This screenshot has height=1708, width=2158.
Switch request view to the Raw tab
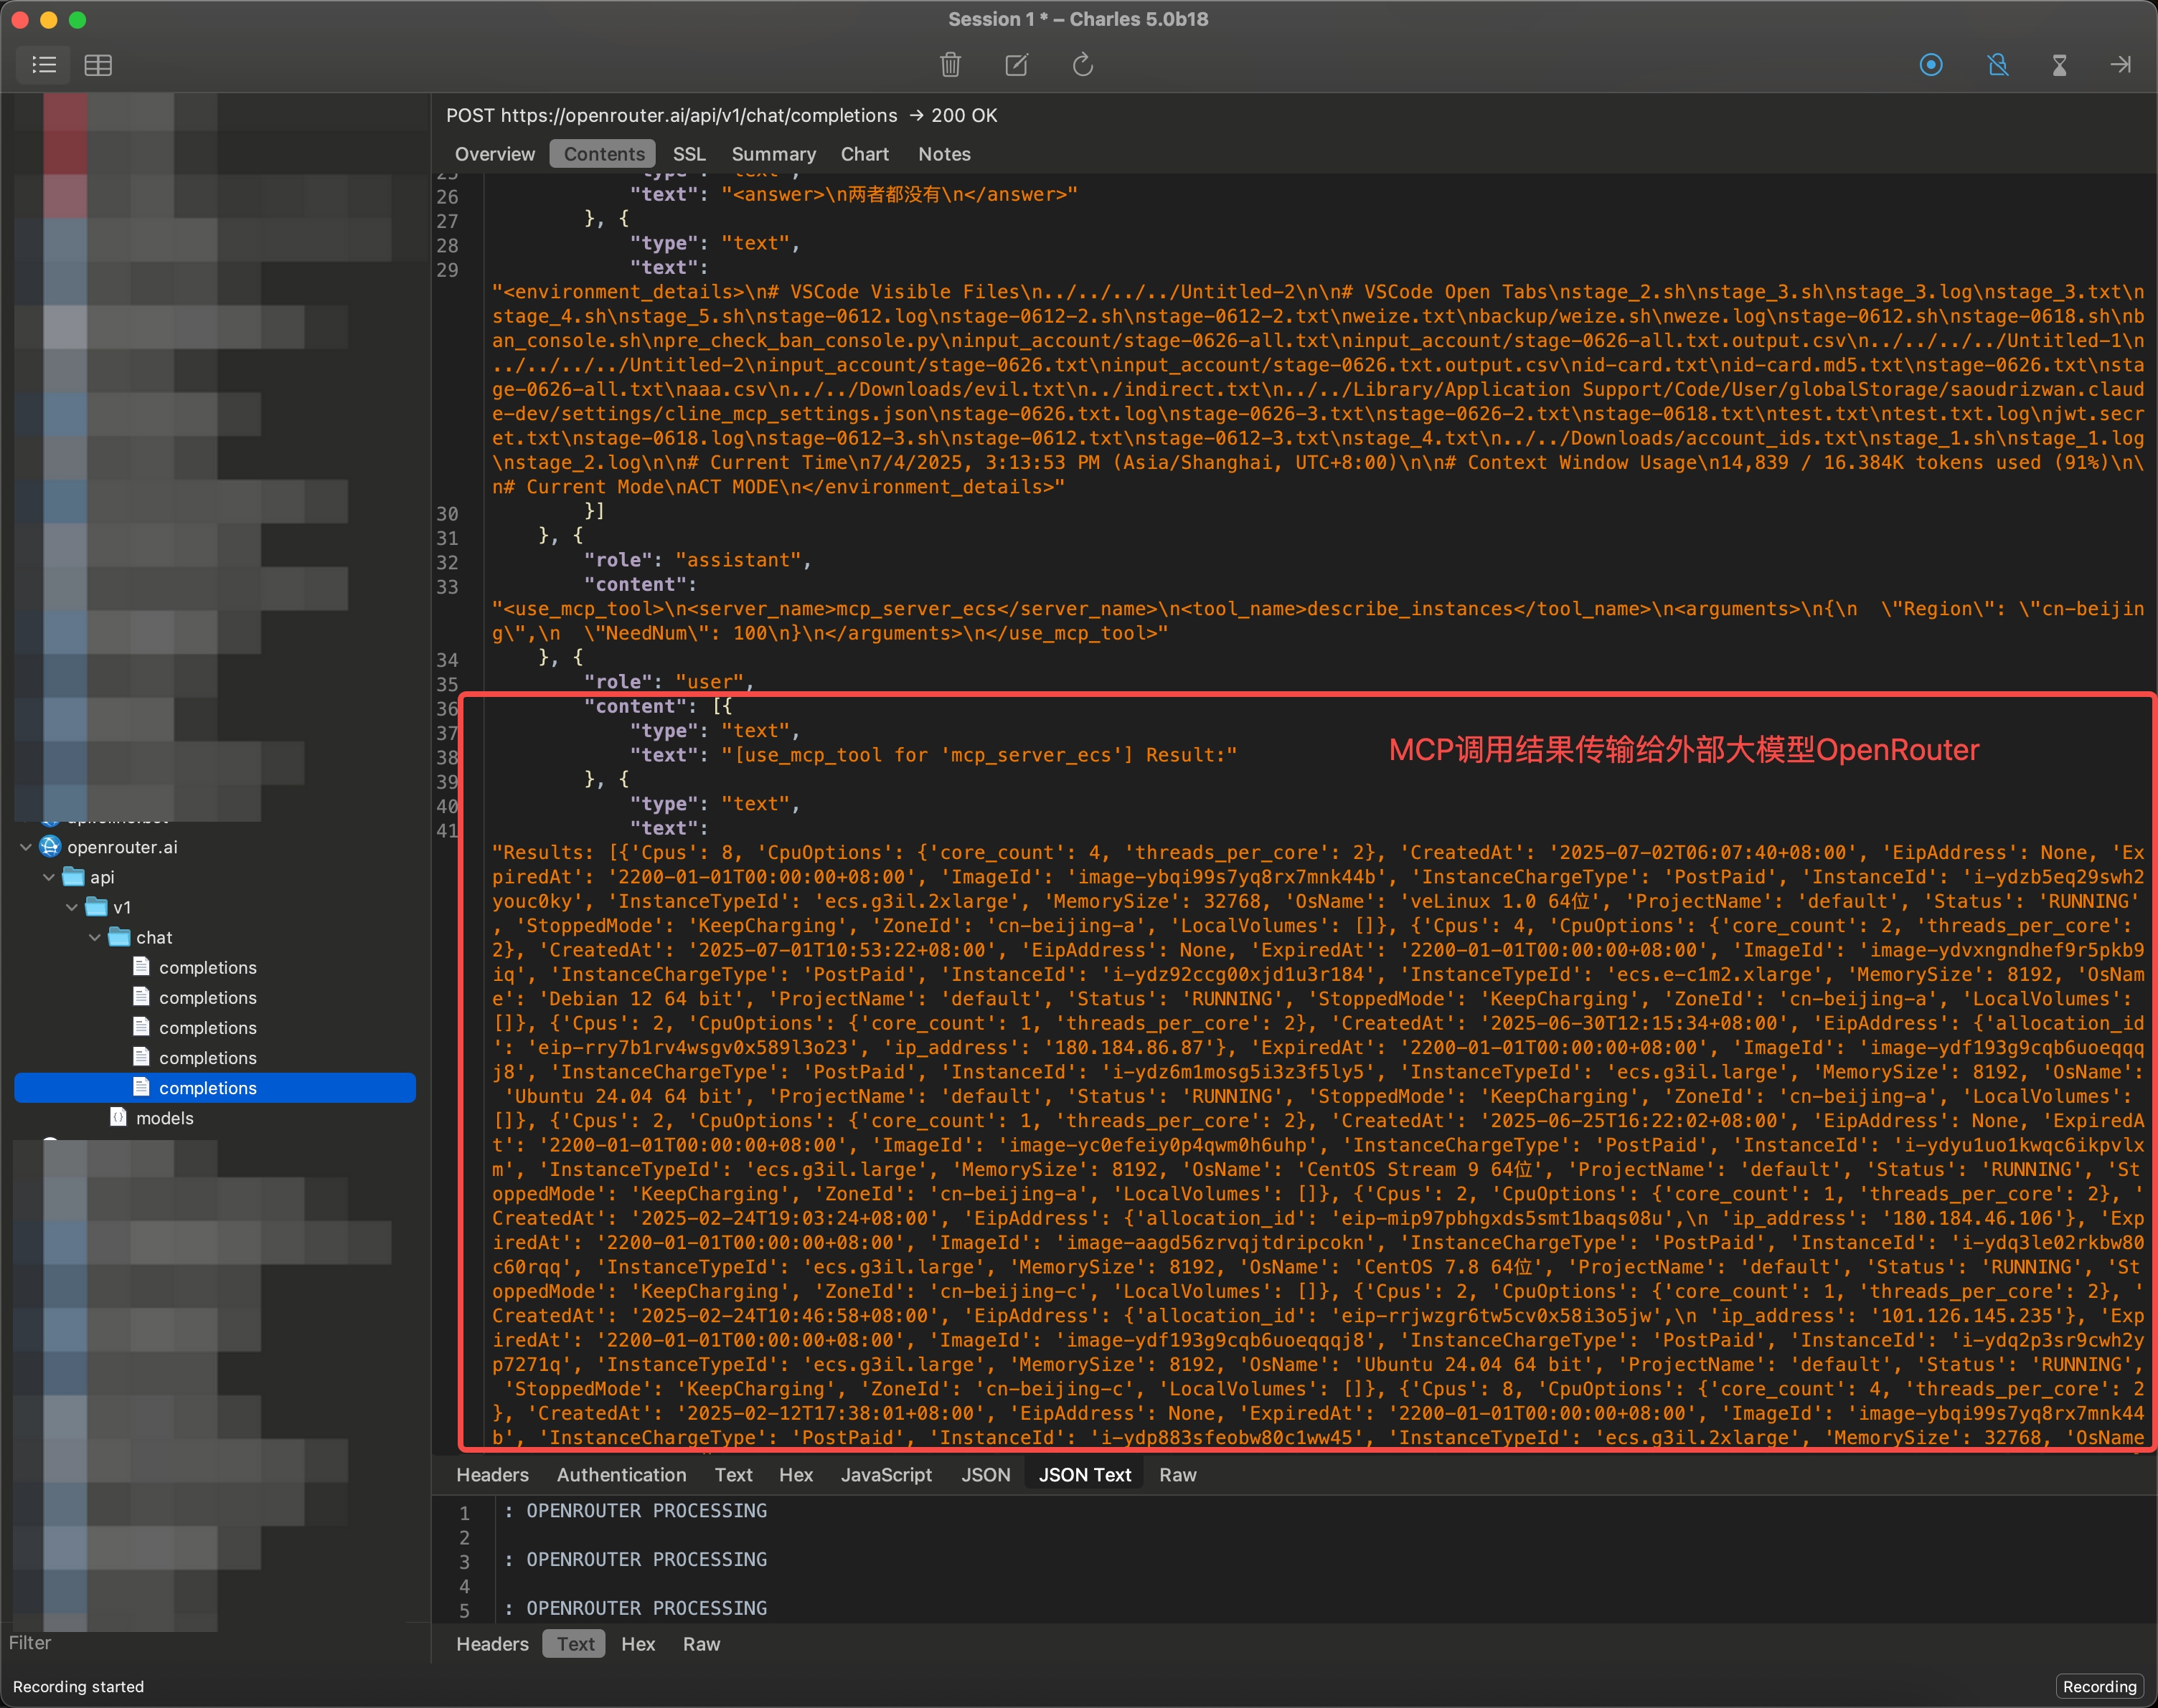[x=1177, y=1474]
